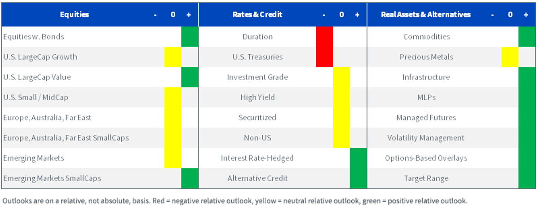
Task: Select the U.S. LargeCap Value row label
Action: point(37,77)
